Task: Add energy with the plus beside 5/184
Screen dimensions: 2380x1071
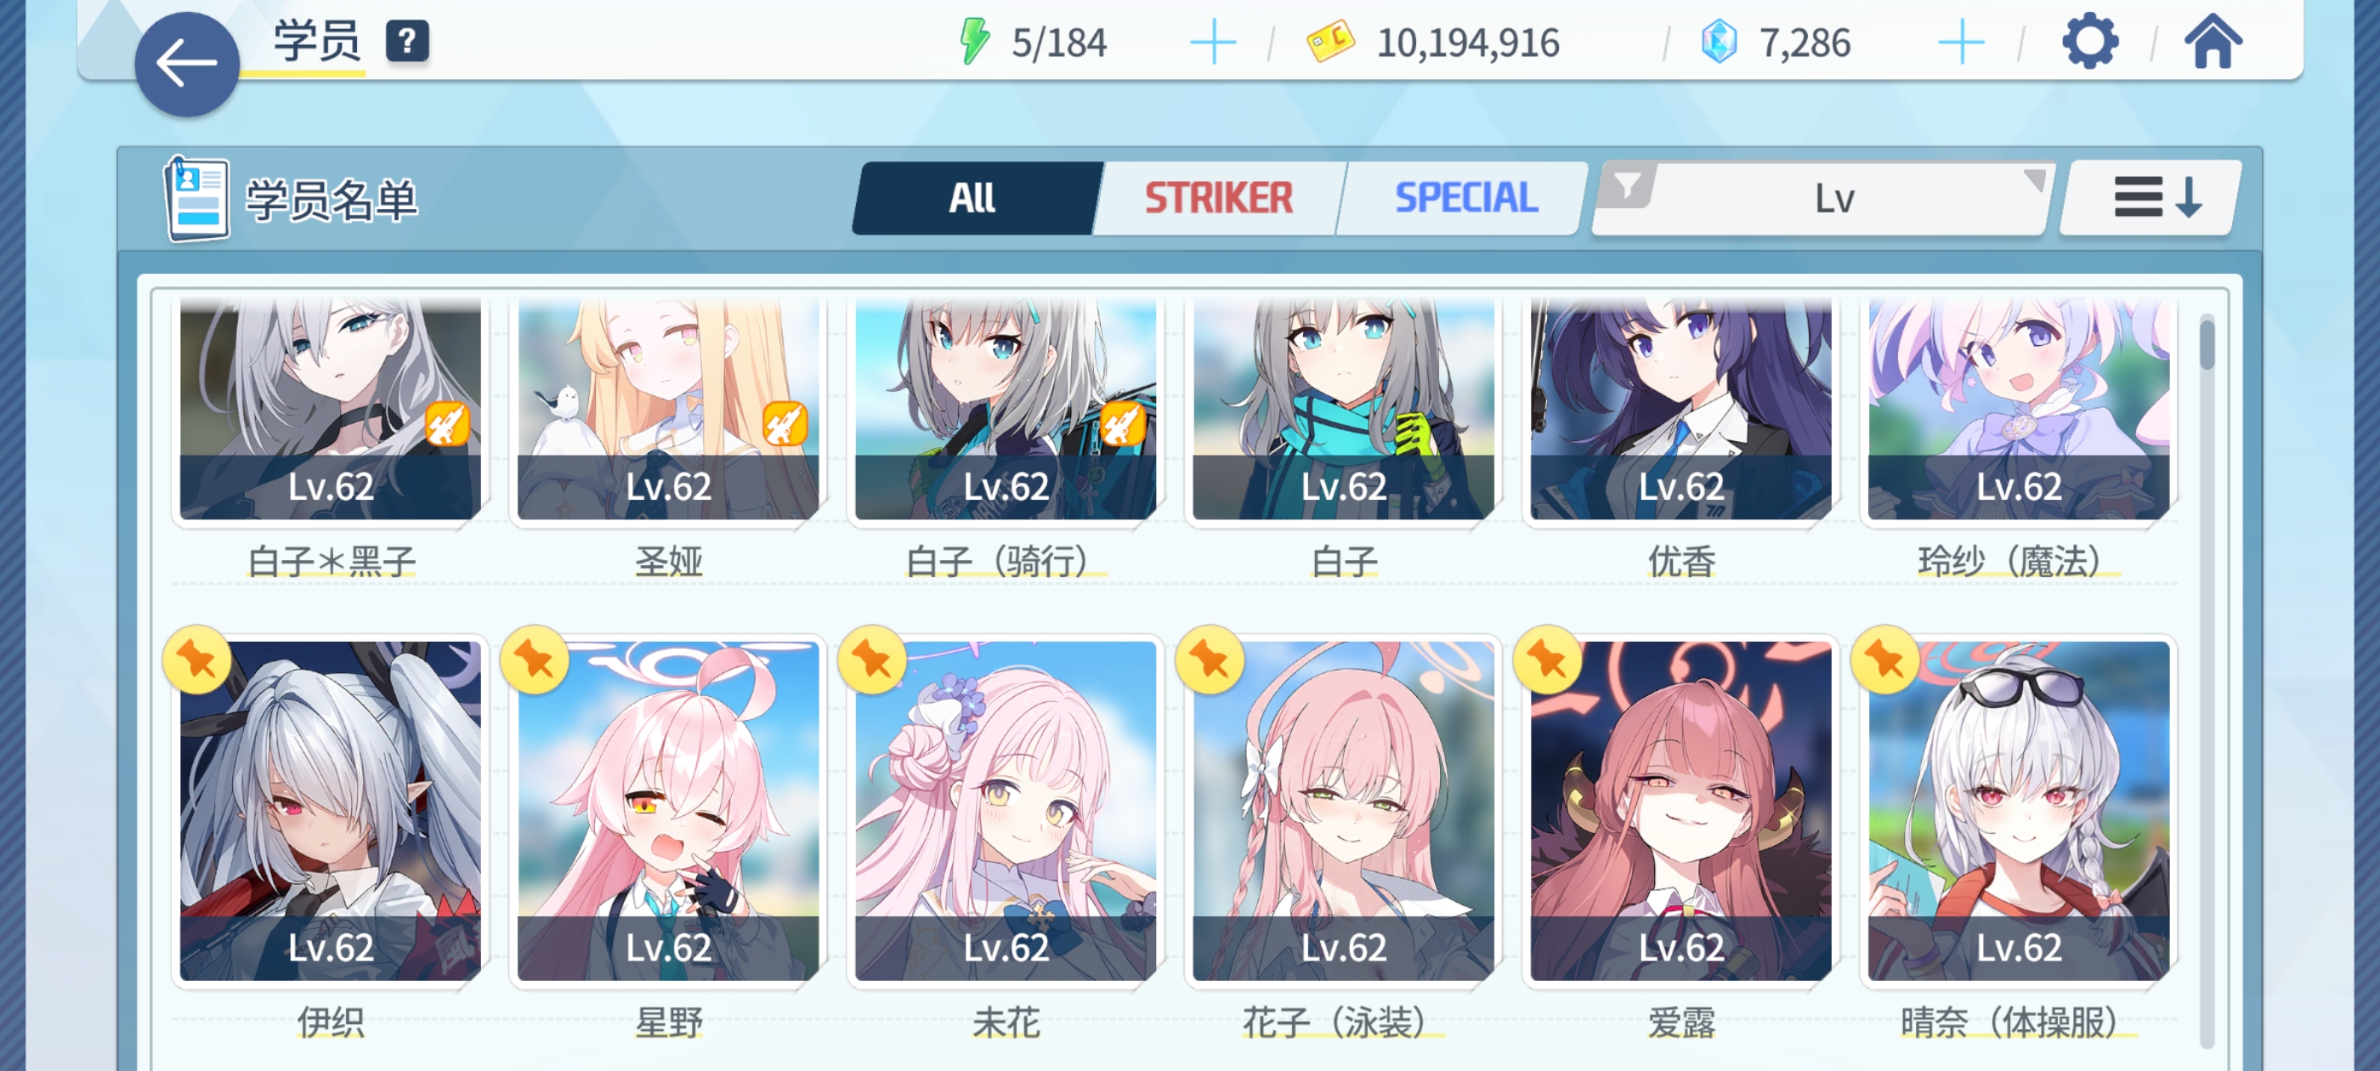Action: click(x=1212, y=42)
